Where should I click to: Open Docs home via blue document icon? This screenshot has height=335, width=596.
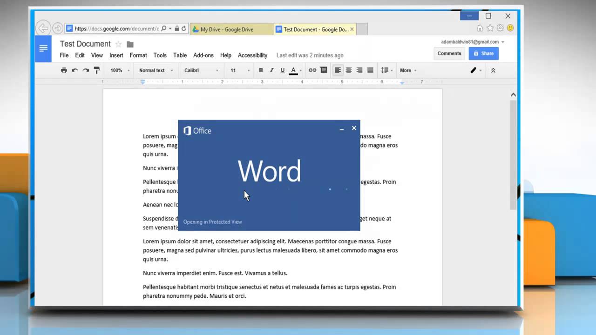tap(43, 49)
